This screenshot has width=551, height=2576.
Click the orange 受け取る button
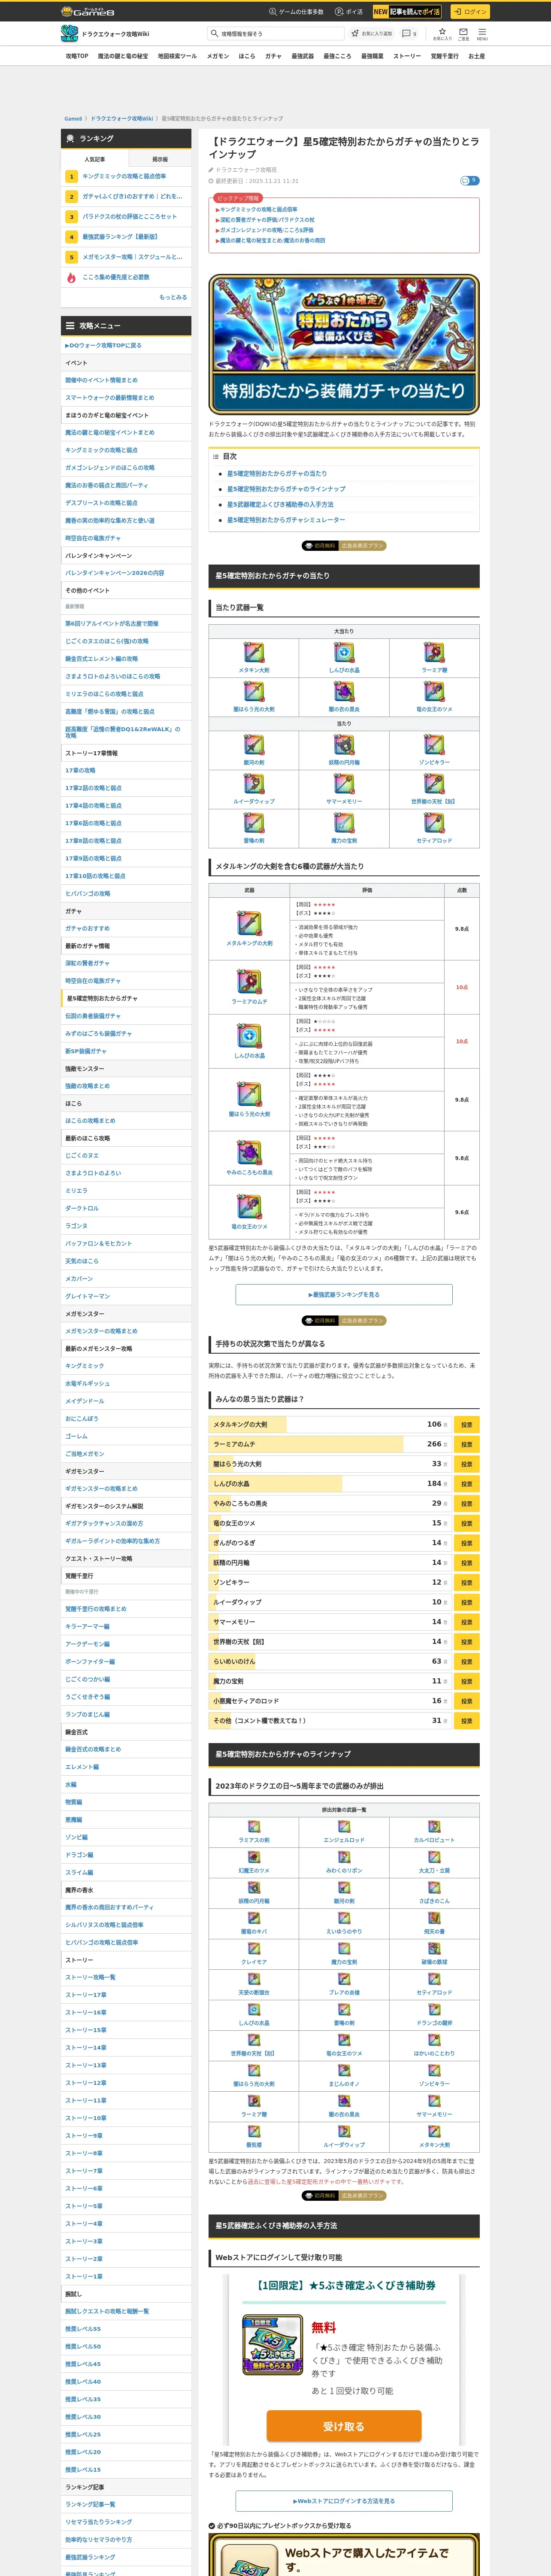click(x=344, y=2426)
